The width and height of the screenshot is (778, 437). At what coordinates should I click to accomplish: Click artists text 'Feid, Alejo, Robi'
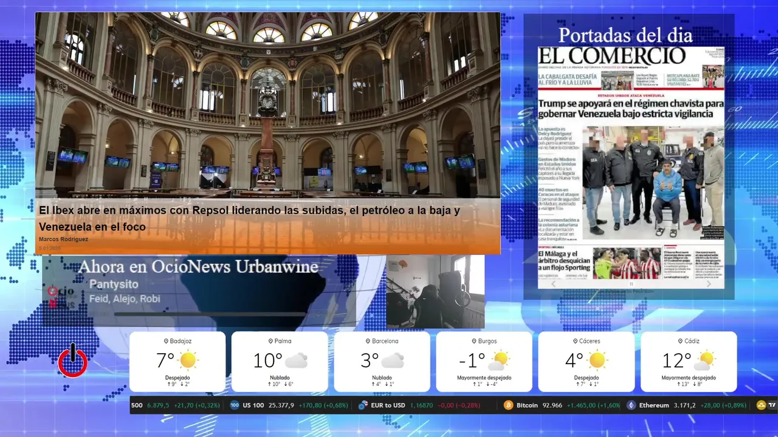pos(125,299)
